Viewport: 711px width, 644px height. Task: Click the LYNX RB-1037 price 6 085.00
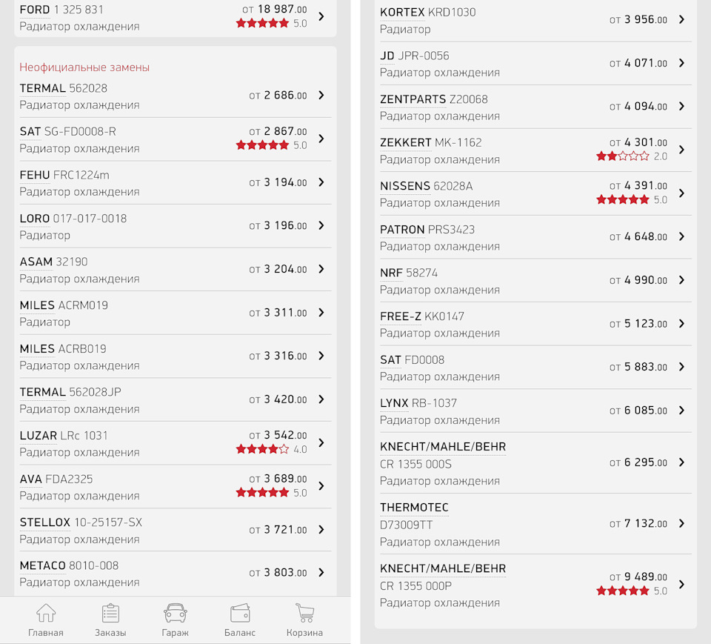click(638, 411)
